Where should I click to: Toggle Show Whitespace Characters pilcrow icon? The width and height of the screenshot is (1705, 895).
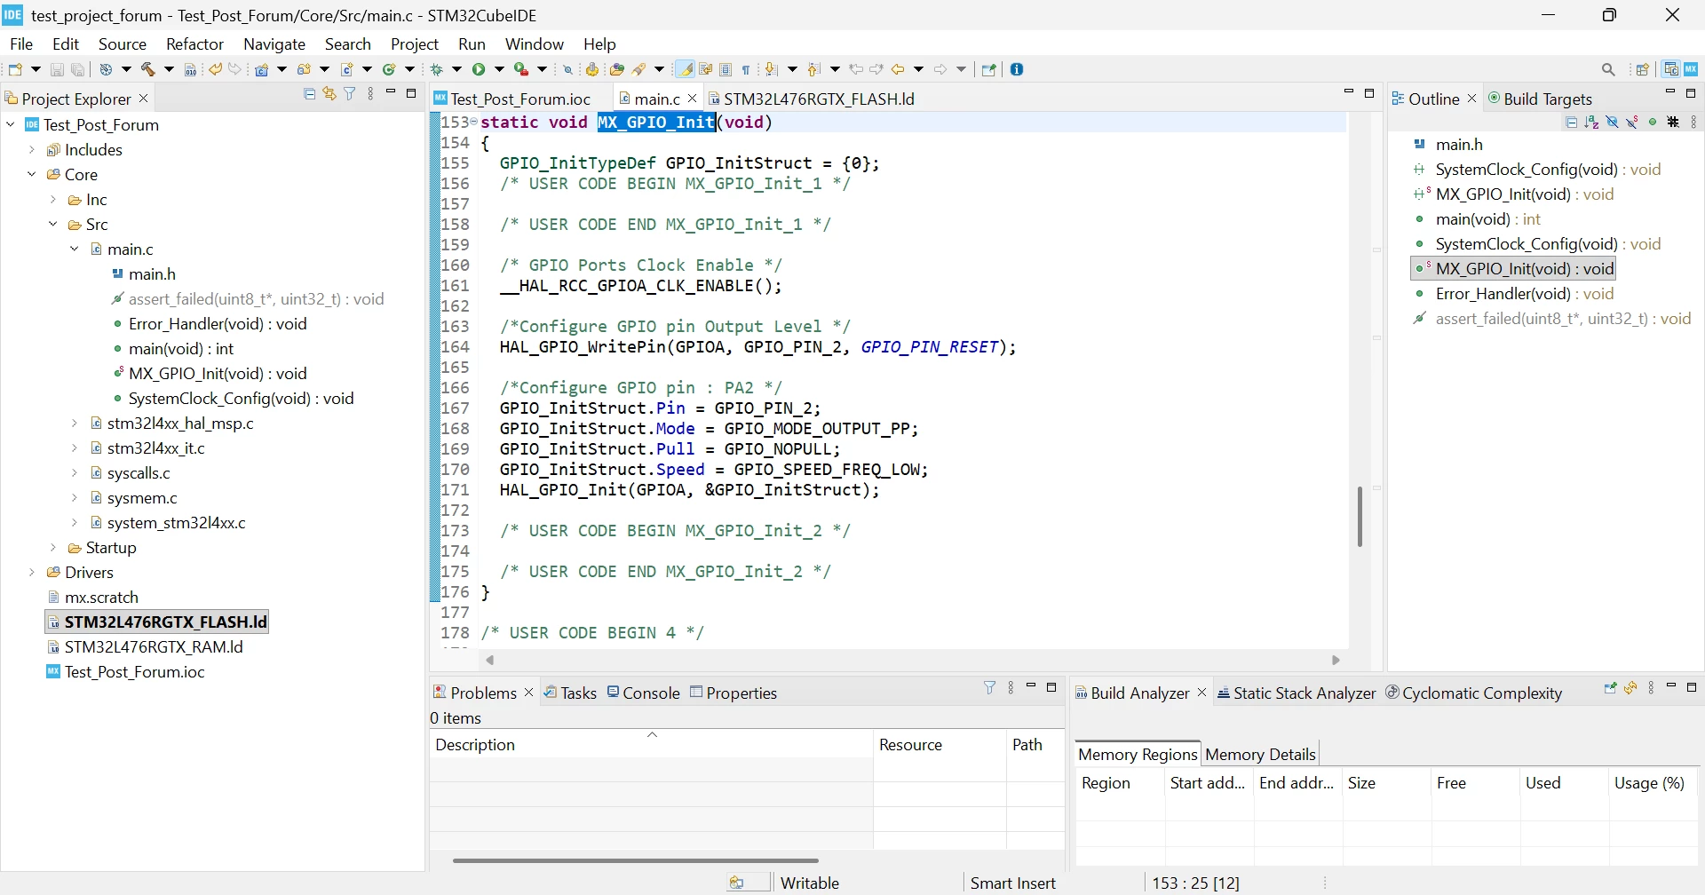click(x=746, y=69)
